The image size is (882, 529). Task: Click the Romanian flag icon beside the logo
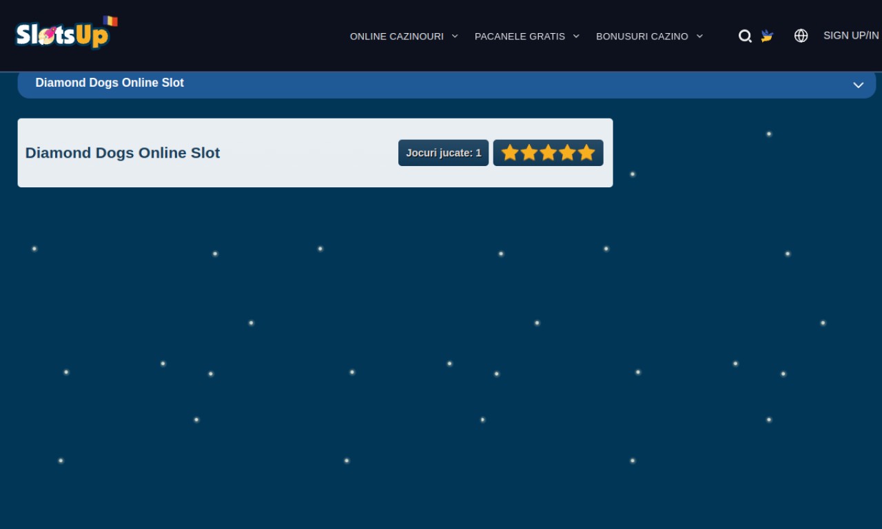111,21
